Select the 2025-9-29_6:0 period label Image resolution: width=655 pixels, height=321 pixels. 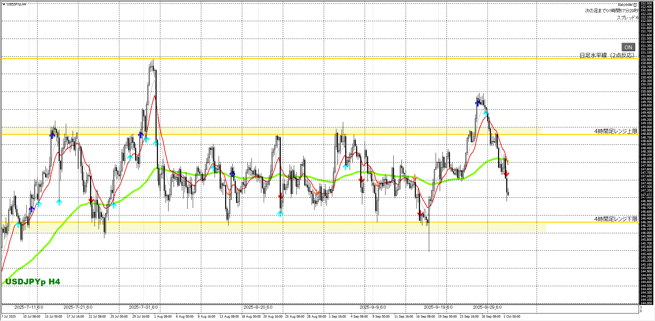[x=487, y=307]
